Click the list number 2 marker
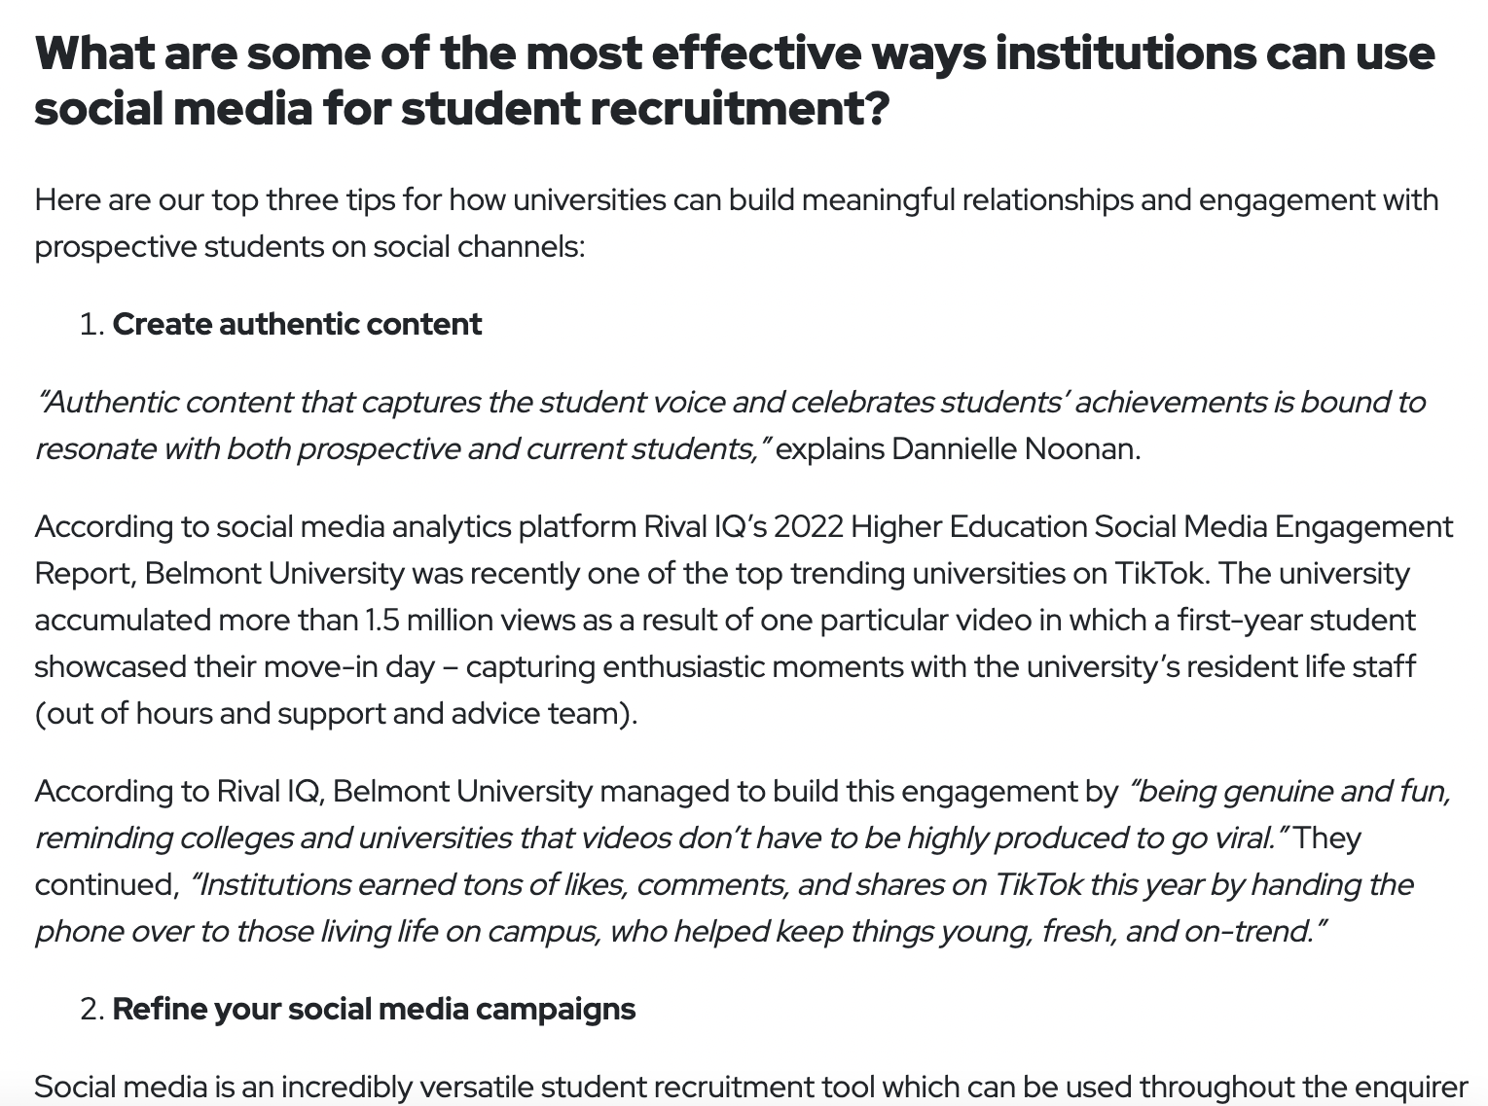 click(92, 1009)
